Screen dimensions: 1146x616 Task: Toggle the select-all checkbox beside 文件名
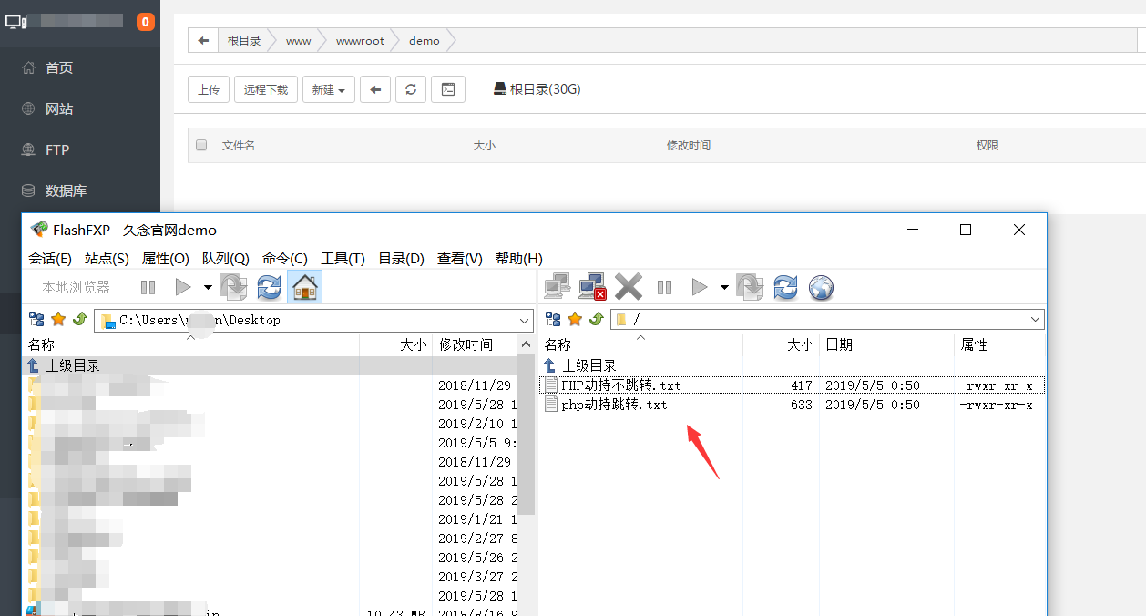point(201,145)
